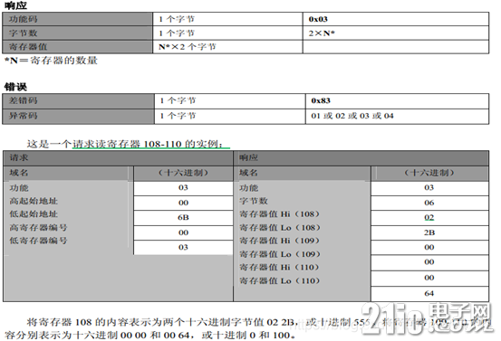The image size is (501, 341).
Task: Click the 2B register 108 Lo value
Action: (x=429, y=232)
